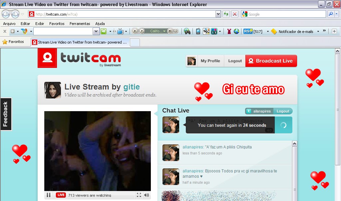Click the Broadcast Live button
341x201 pixels.
click(271, 61)
